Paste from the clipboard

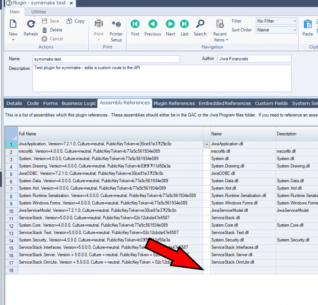[308, 27]
